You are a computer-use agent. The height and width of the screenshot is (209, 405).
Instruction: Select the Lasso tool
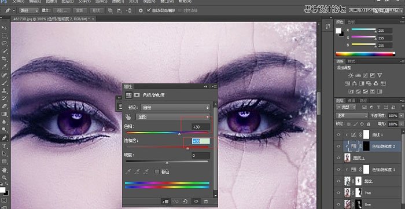pos(4,43)
